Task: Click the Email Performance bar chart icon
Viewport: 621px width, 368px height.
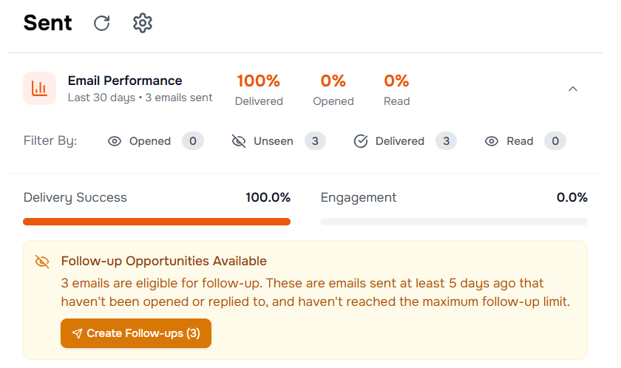Action: click(40, 88)
